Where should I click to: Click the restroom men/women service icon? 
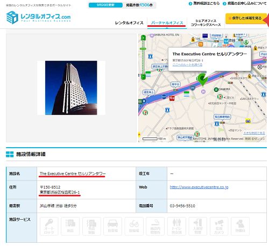tap(176, 226)
